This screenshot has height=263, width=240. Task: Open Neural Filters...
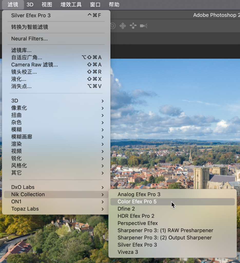tap(56, 39)
